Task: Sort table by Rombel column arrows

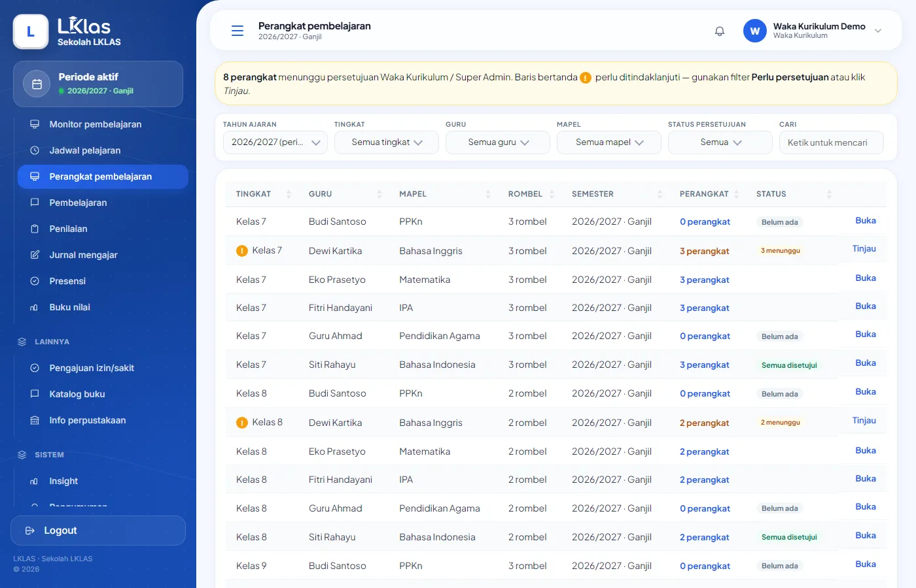Action: [x=552, y=194]
